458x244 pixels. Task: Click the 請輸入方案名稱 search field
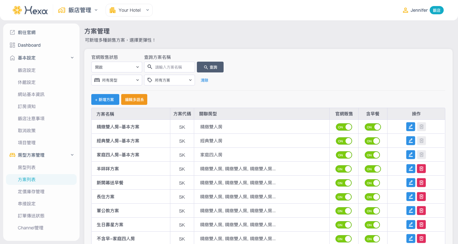coord(173,67)
